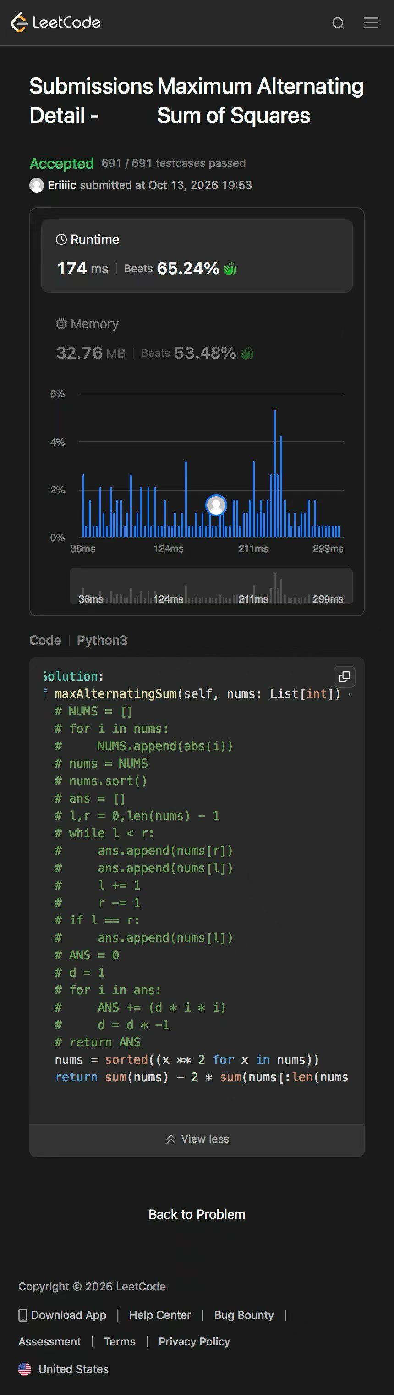Click the clock icon next to Runtime

pyautogui.click(x=61, y=239)
